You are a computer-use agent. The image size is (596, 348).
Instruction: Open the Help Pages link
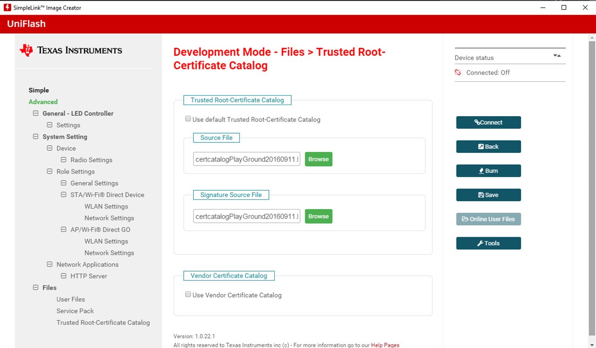click(x=385, y=345)
